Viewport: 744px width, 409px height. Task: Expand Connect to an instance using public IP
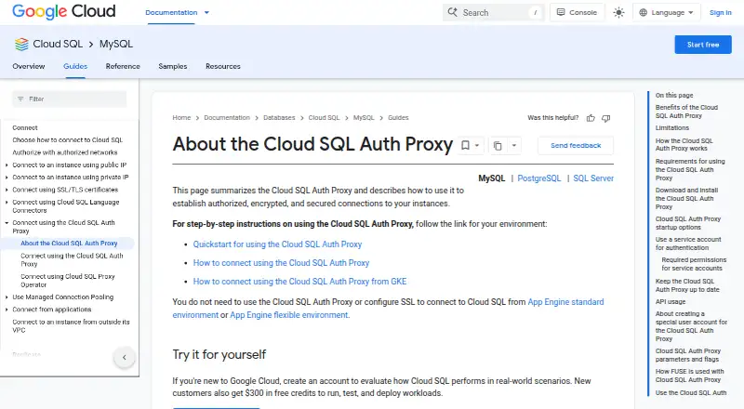7,165
